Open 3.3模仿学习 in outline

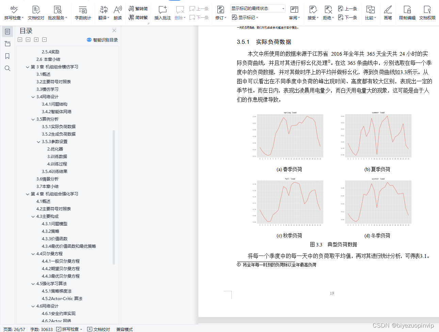tap(47, 89)
